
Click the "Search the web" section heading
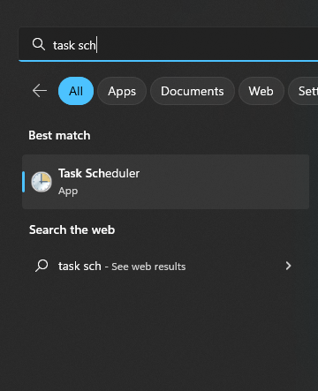click(x=72, y=229)
